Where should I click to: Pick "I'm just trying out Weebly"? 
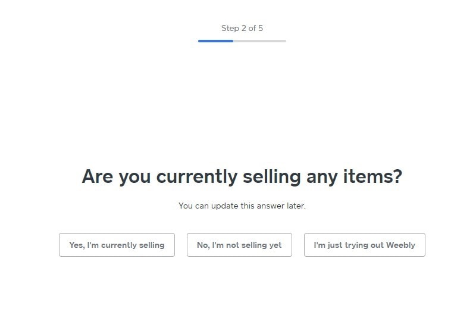pos(364,245)
